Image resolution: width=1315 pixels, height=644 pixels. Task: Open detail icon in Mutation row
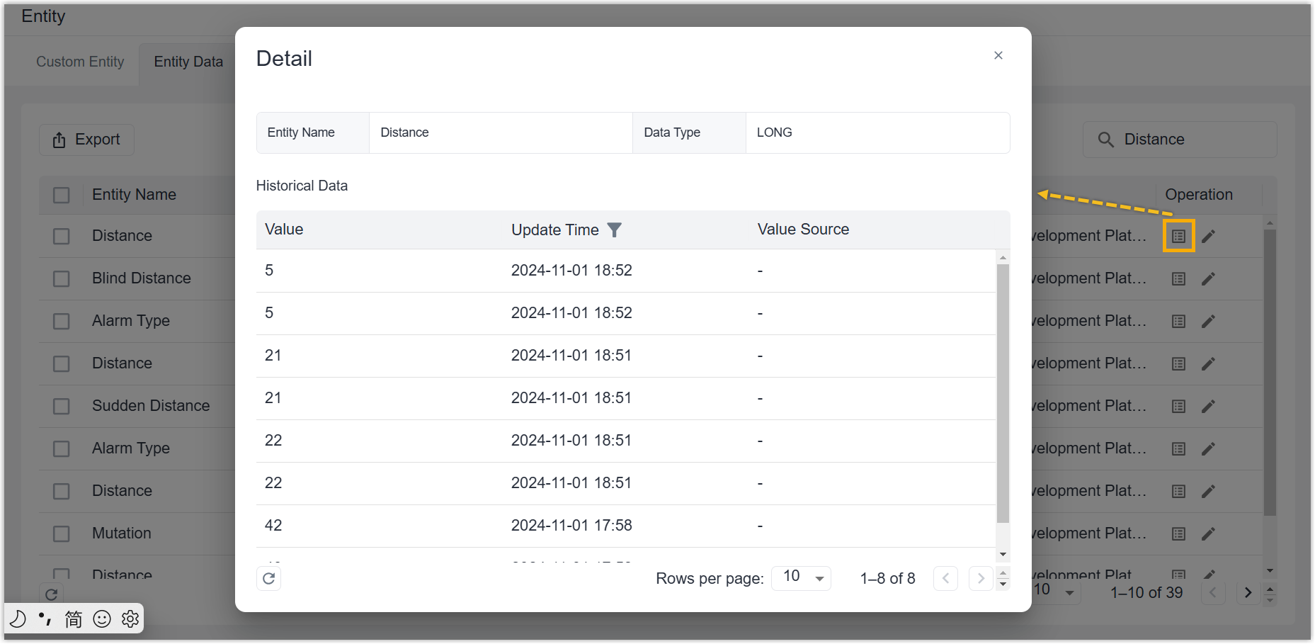pyautogui.click(x=1178, y=533)
